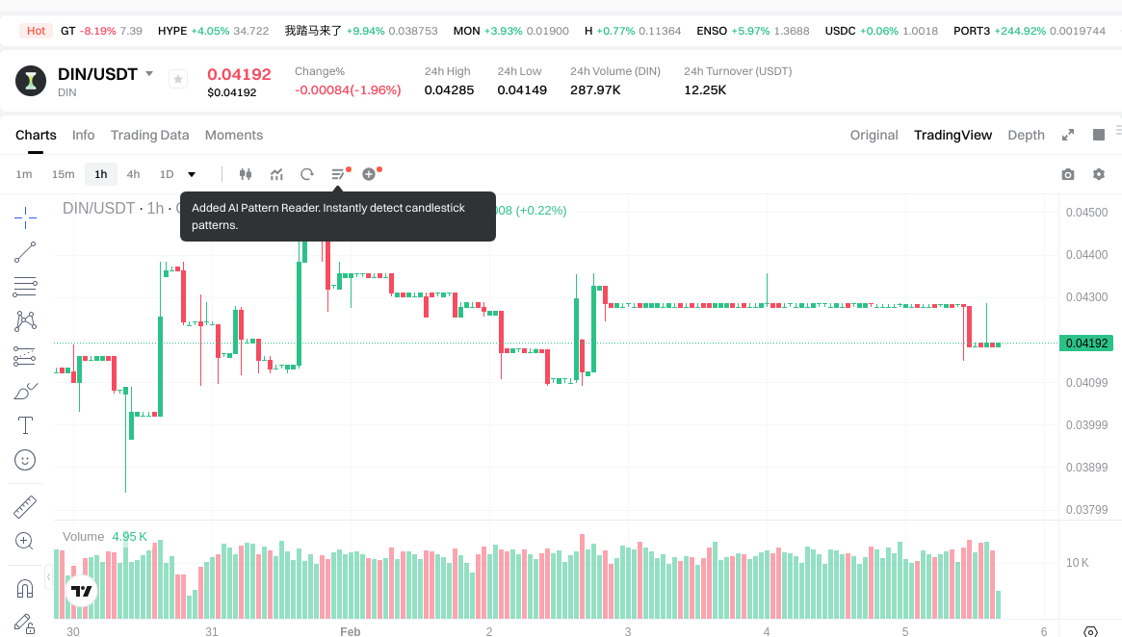This screenshot has height=637, width=1122.
Task: Open the emoji sticker tool
Action: pyautogui.click(x=25, y=460)
